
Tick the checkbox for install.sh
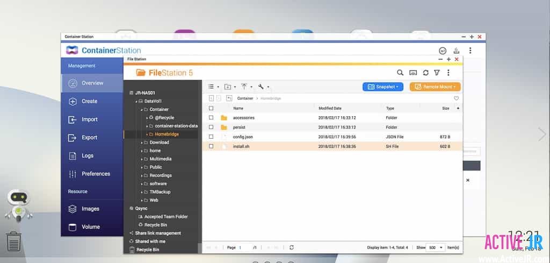[211, 146]
